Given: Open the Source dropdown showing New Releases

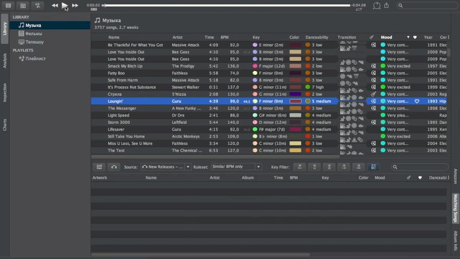Looking at the screenshot, I should point(166,167).
